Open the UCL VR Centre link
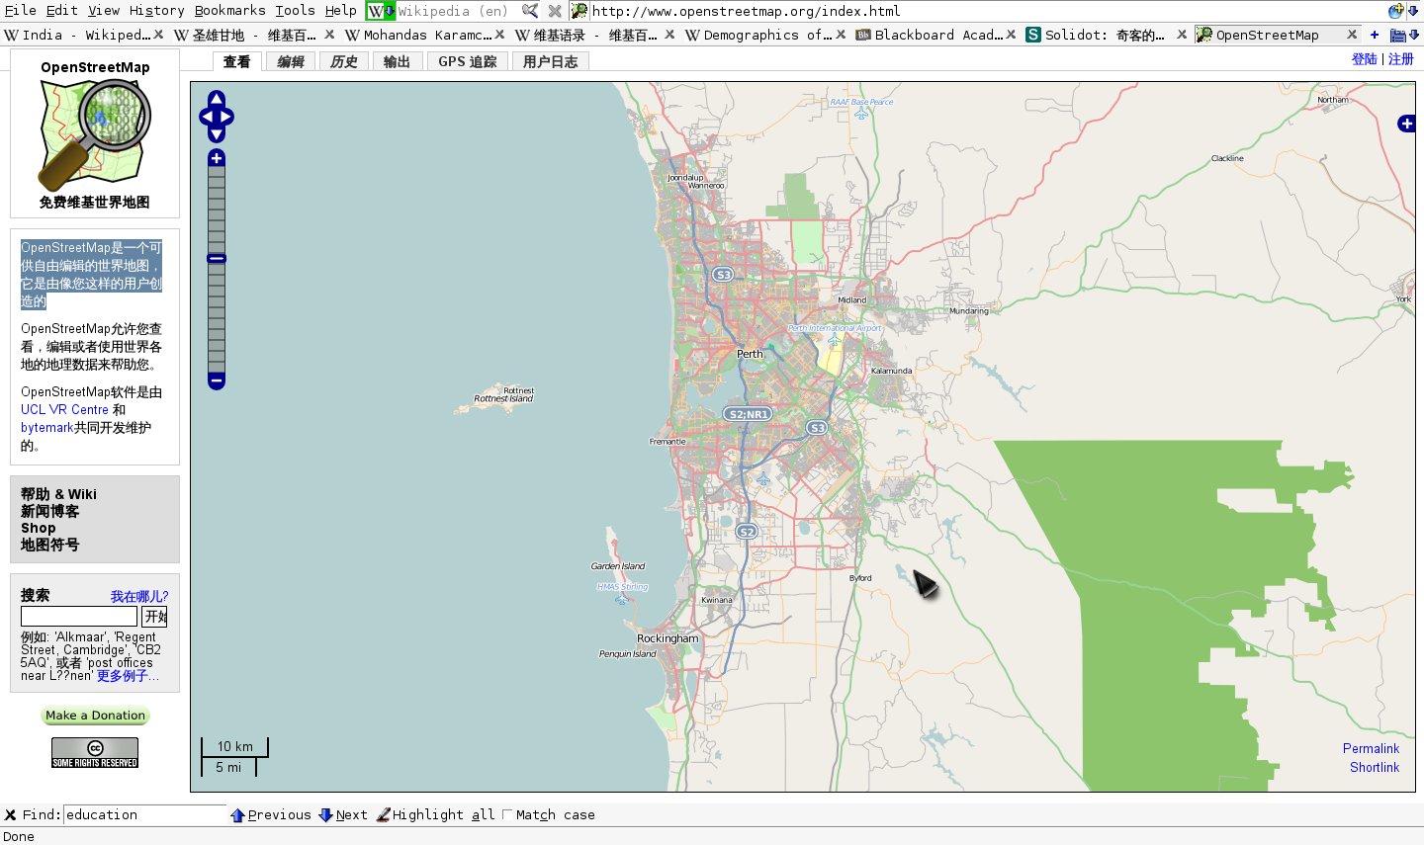 (x=64, y=409)
